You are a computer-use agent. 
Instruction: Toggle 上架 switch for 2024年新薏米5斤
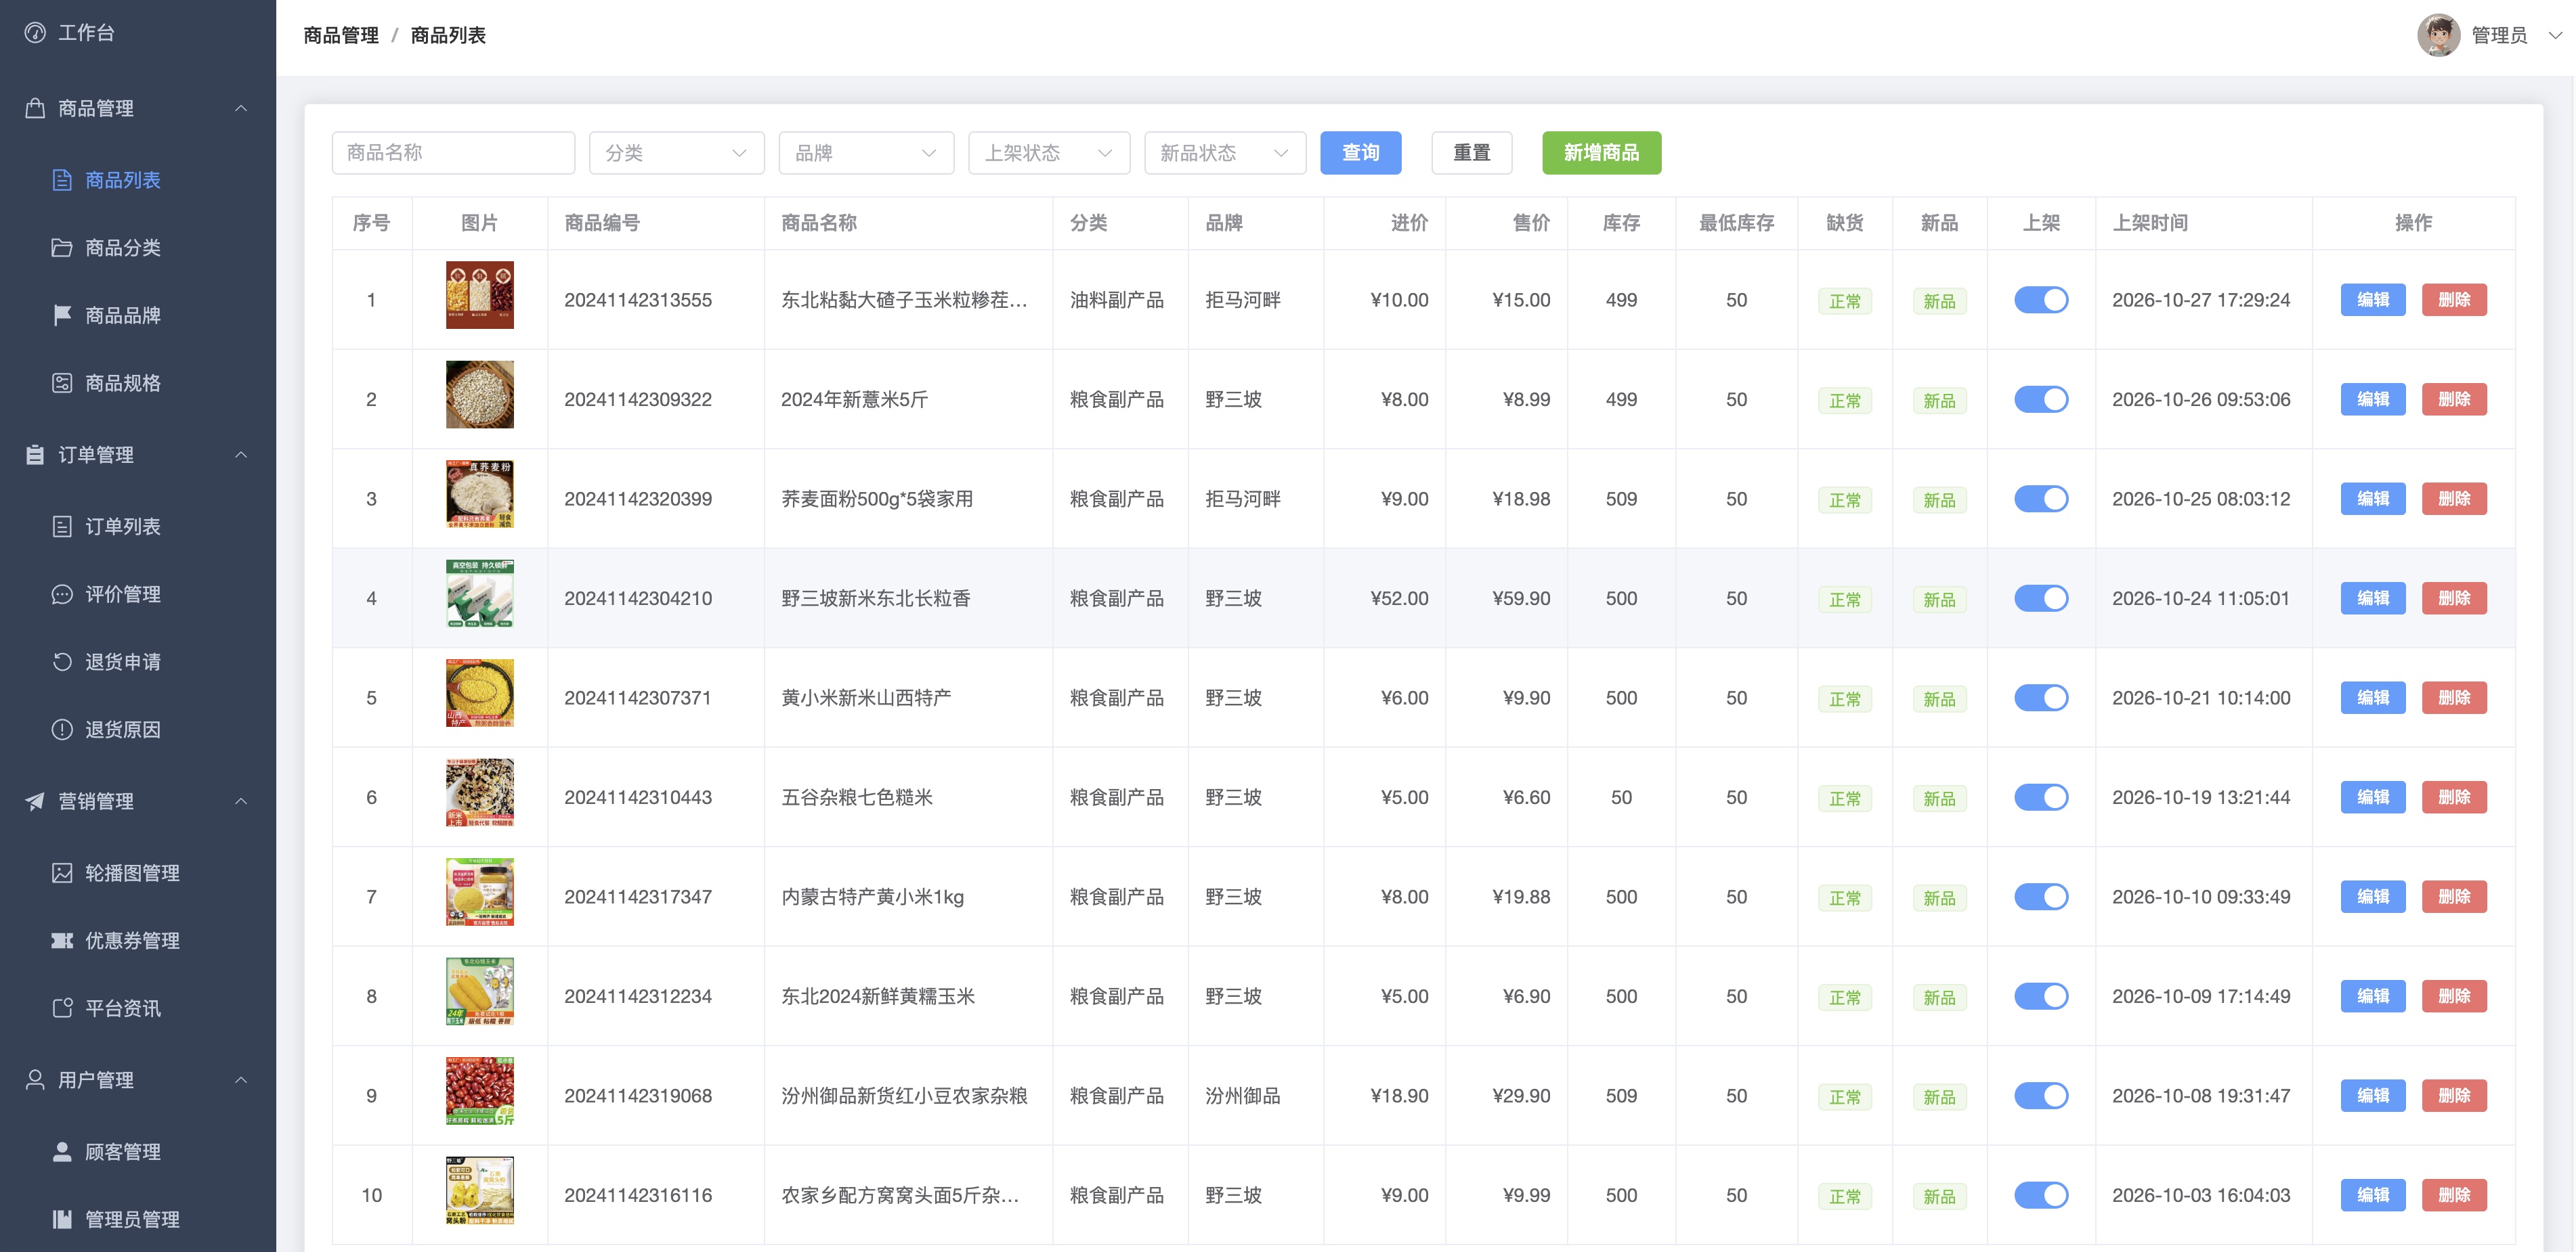[x=2041, y=400]
